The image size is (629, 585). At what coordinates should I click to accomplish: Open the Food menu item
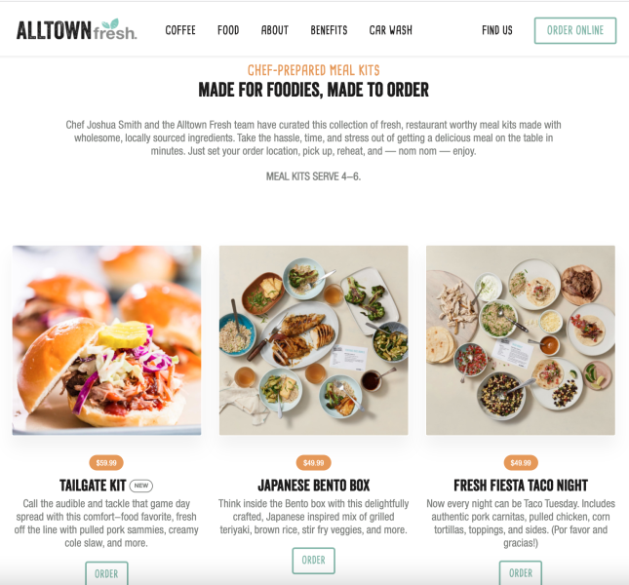coord(228,30)
